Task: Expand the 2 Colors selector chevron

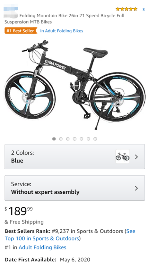Action: (136, 157)
